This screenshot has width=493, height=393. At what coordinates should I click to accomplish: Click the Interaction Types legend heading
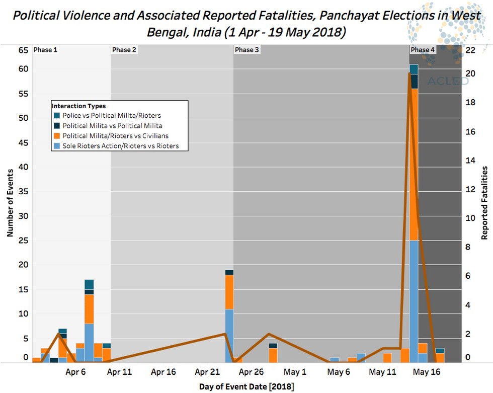[x=78, y=106]
